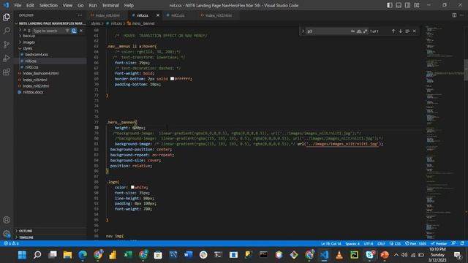
Task: Switch to the index_nilt.html tab
Action: [x=107, y=15]
